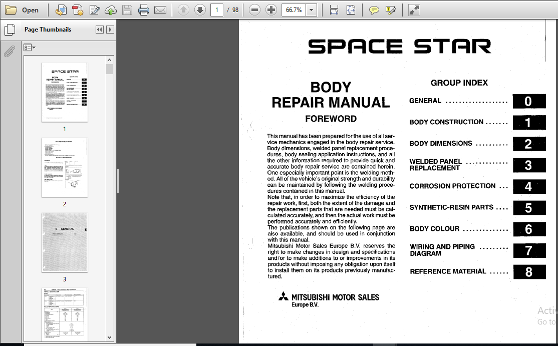
Task: Click the edit PDF pencil icon
Action: (94, 10)
